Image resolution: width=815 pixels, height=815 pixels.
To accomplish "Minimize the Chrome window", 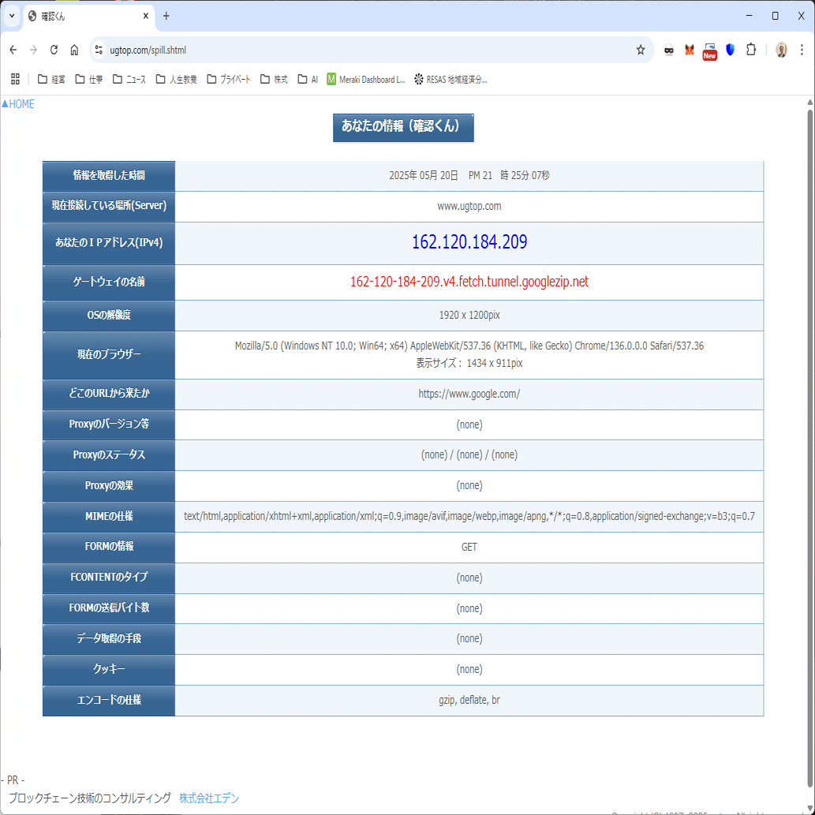I will click(749, 16).
